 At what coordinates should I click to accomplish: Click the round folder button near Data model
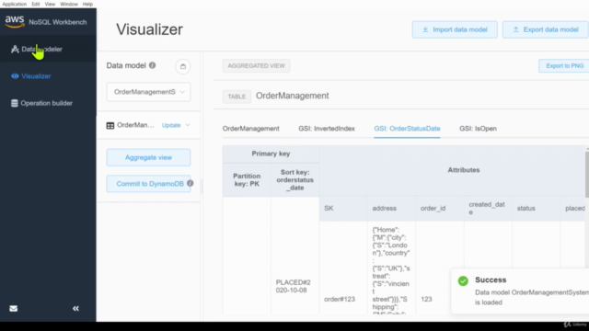[183, 66]
